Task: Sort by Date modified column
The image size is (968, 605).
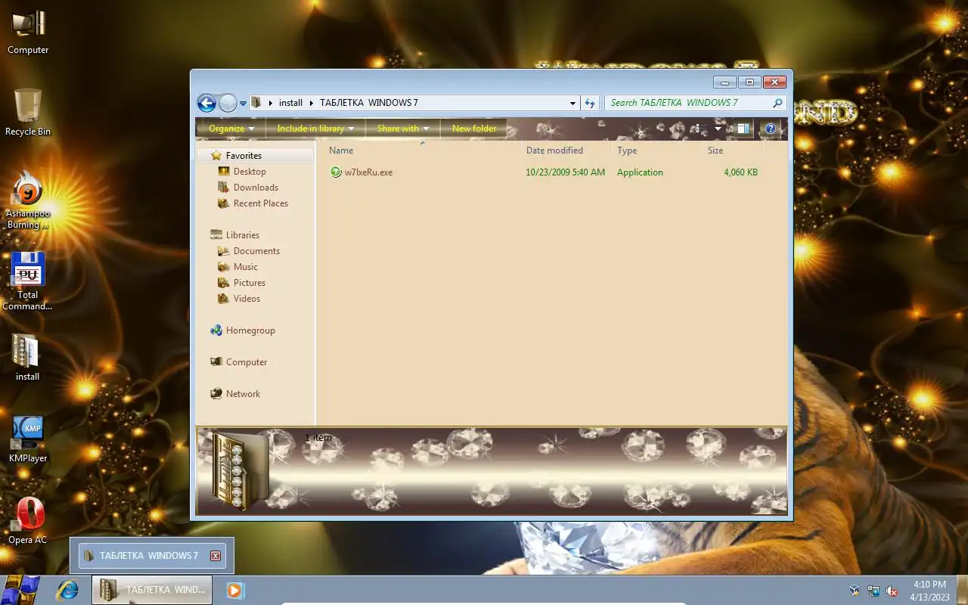Action: (x=566, y=150)
